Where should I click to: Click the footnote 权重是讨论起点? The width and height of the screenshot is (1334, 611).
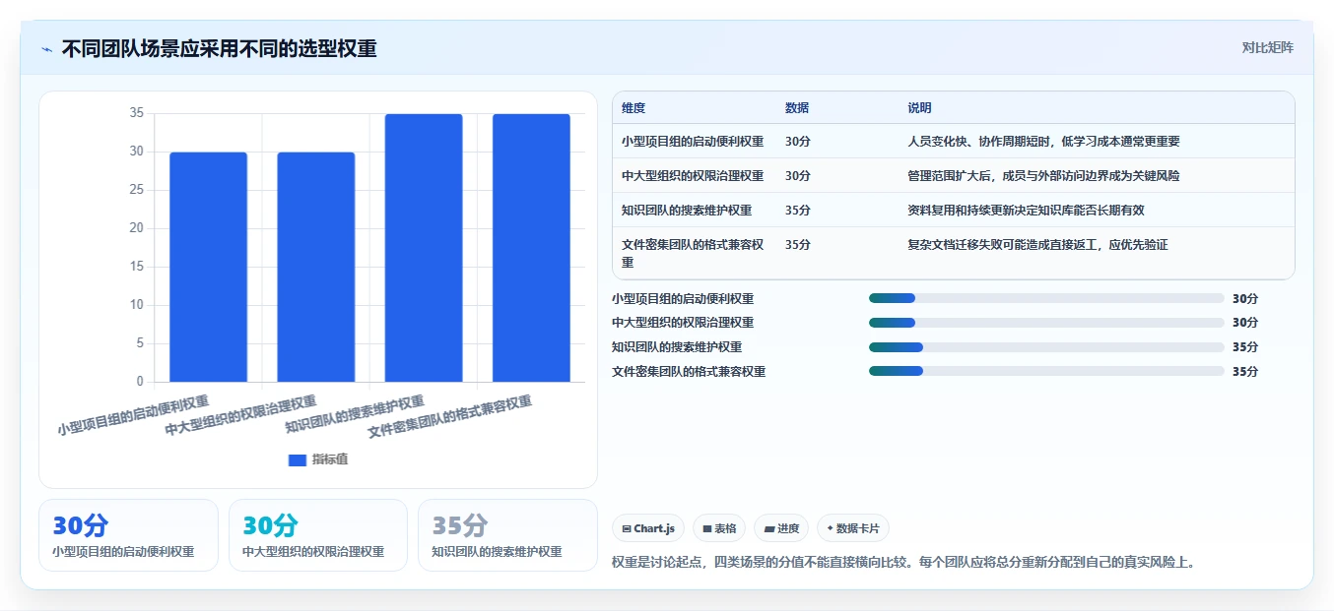pyautogui.click(x=903, y=563)
